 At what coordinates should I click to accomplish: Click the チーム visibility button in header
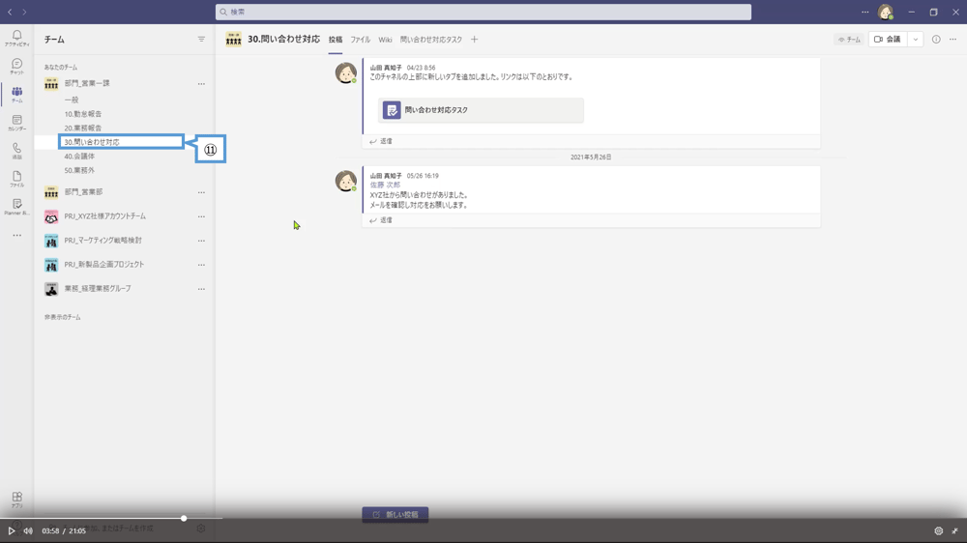point(849,40)
